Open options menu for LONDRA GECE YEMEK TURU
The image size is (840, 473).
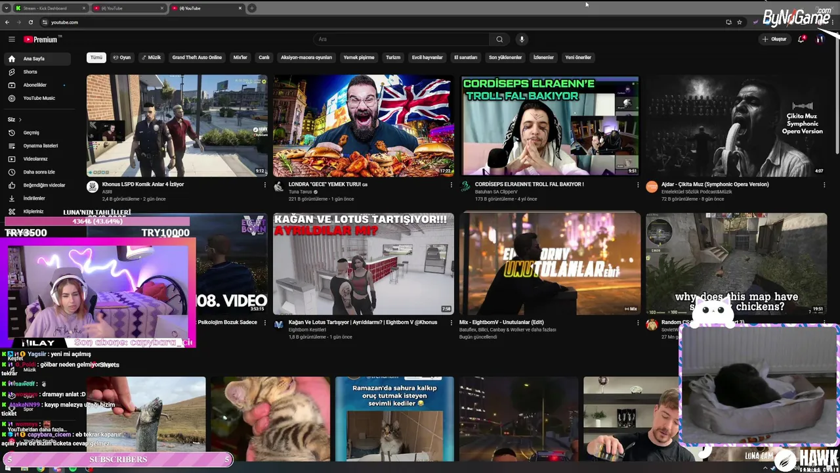pos(451,185)
